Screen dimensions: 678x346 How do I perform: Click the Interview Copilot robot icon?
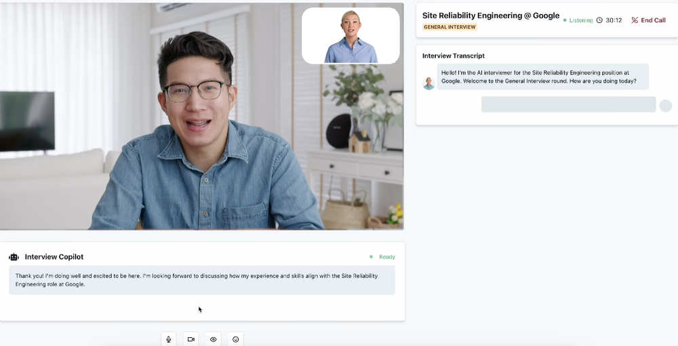click(14, 257)
